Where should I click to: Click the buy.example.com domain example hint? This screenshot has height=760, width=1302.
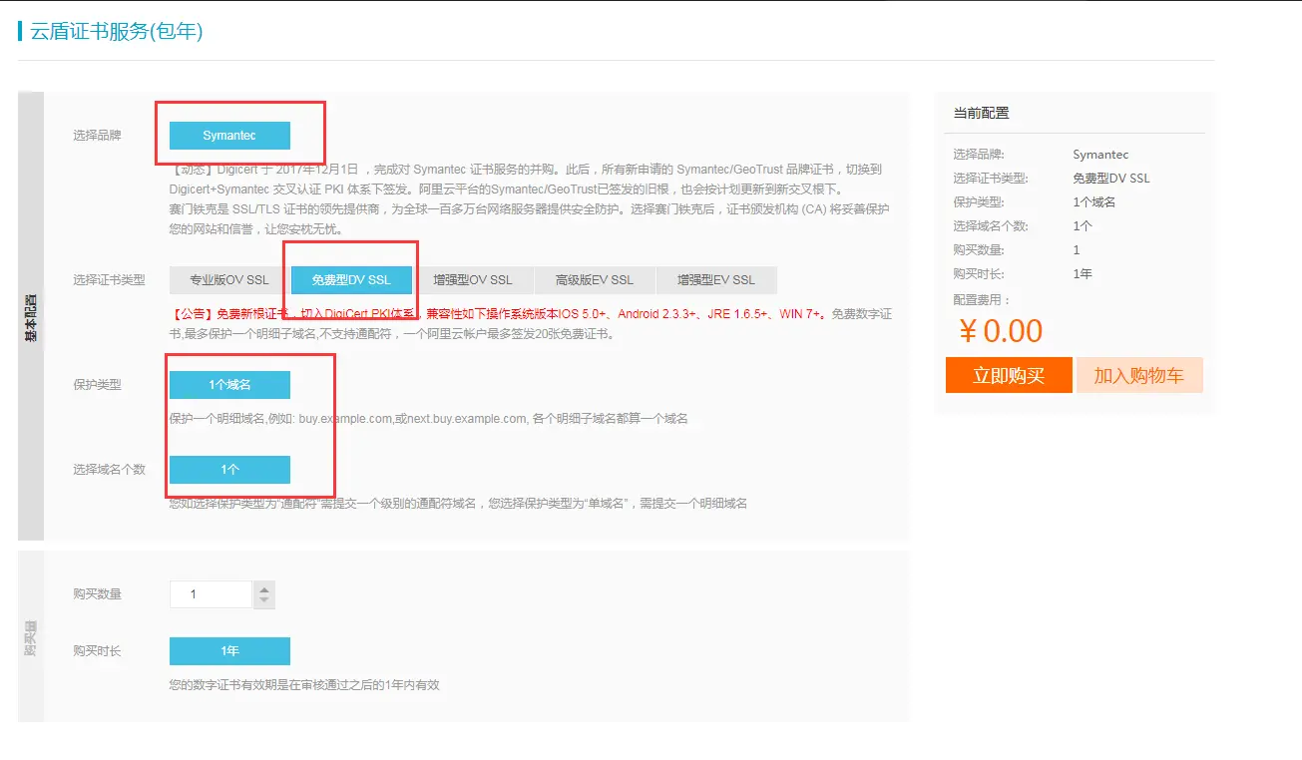click(x=429, y=419)
